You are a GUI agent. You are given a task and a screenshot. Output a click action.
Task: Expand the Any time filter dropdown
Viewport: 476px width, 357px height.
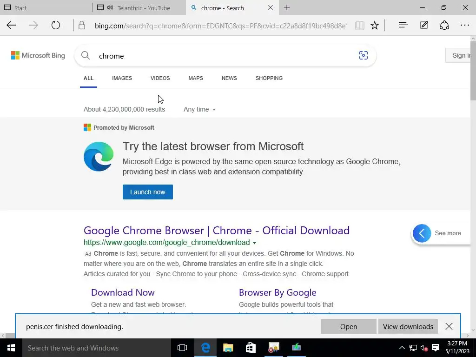[199, 109]
